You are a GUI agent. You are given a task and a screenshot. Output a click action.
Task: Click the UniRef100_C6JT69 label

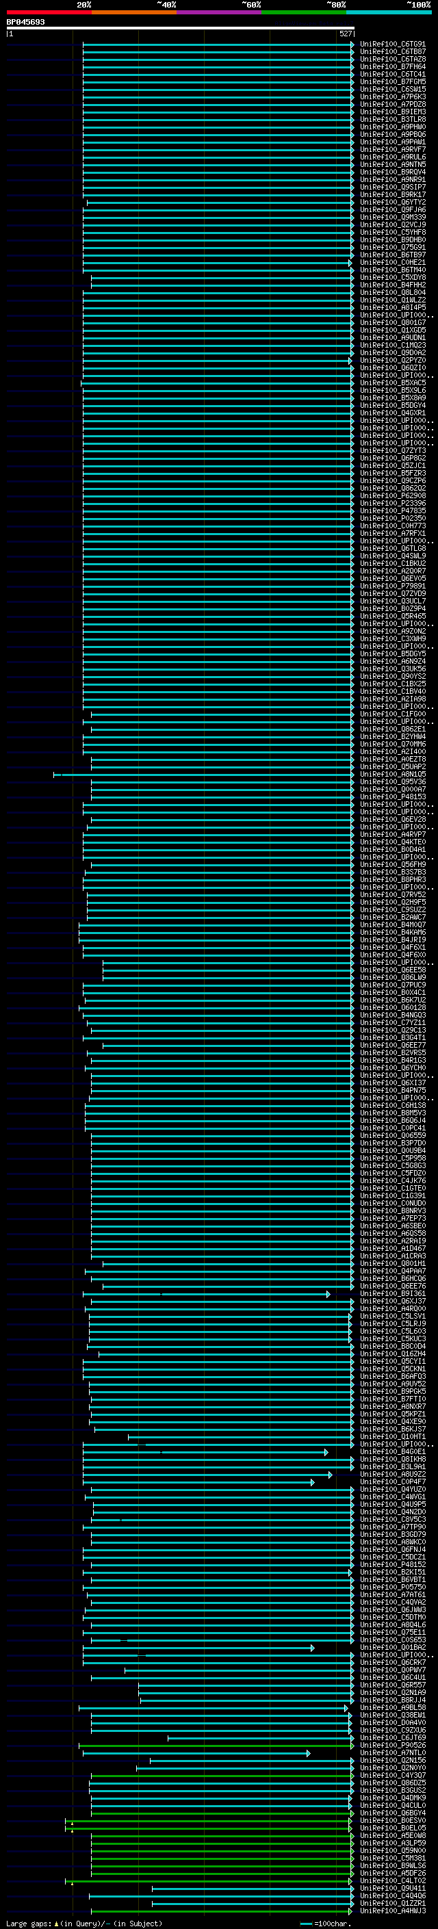(392, 1737)
